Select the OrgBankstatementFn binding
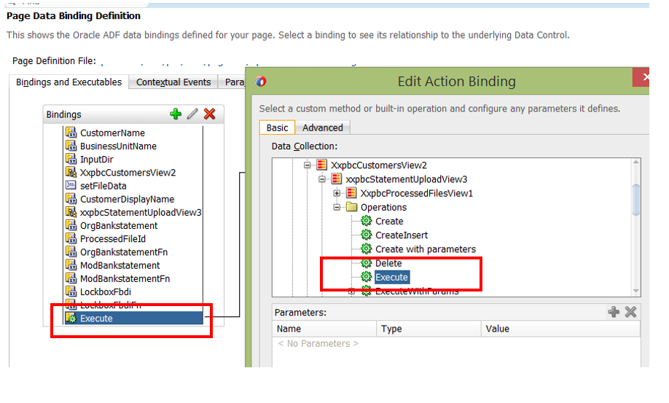The image size is (669, 403). click(x=124, y=251)
